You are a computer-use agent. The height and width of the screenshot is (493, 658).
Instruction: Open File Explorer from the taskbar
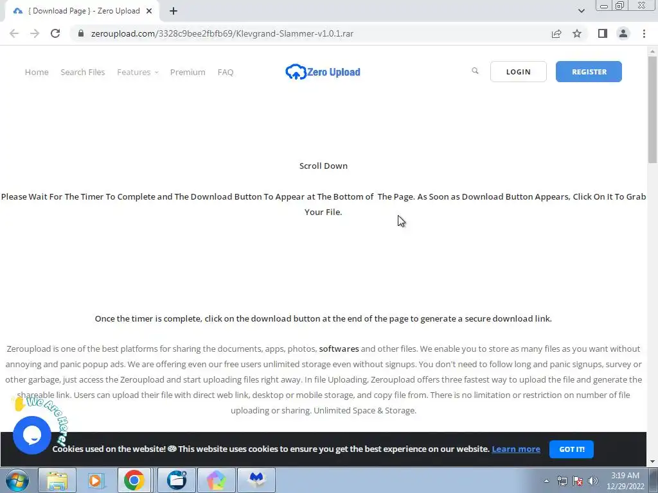pos(57,480)
